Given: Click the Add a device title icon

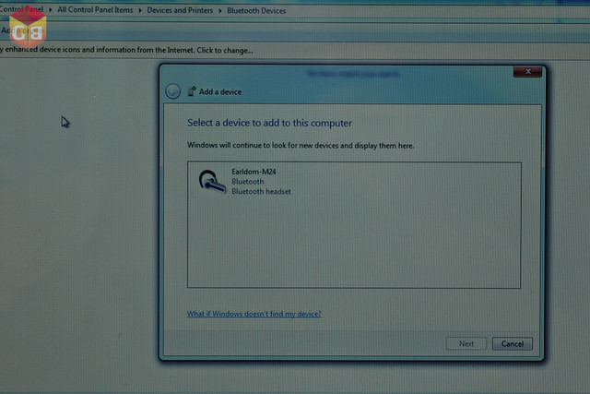Looking at the screenshot, I should pyautogui.click(x=192, y=91).
